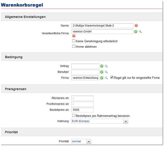This screenshot has width=164, height=146.
Task: Click the red warning icon beside Name field
Action: point(136,25)
